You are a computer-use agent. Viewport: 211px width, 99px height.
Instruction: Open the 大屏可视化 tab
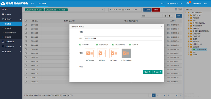[x=42, y=3]
